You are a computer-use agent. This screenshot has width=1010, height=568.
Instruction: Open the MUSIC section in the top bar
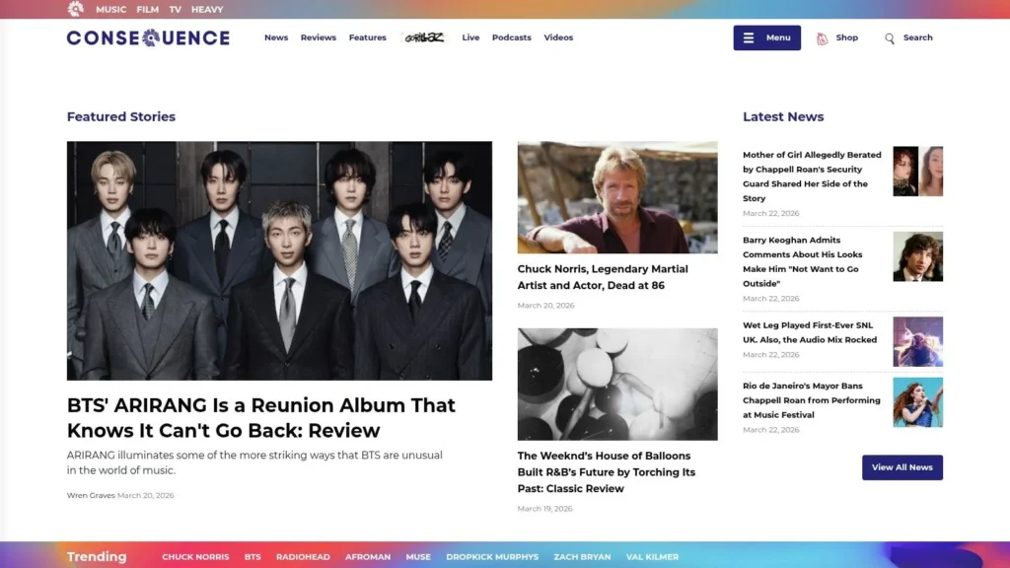pos(110,9)
